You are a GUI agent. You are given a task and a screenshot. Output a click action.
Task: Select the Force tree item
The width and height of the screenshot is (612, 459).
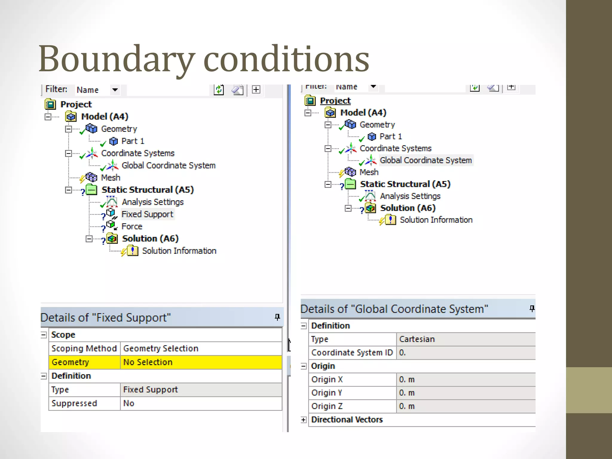tap(132, 227)
